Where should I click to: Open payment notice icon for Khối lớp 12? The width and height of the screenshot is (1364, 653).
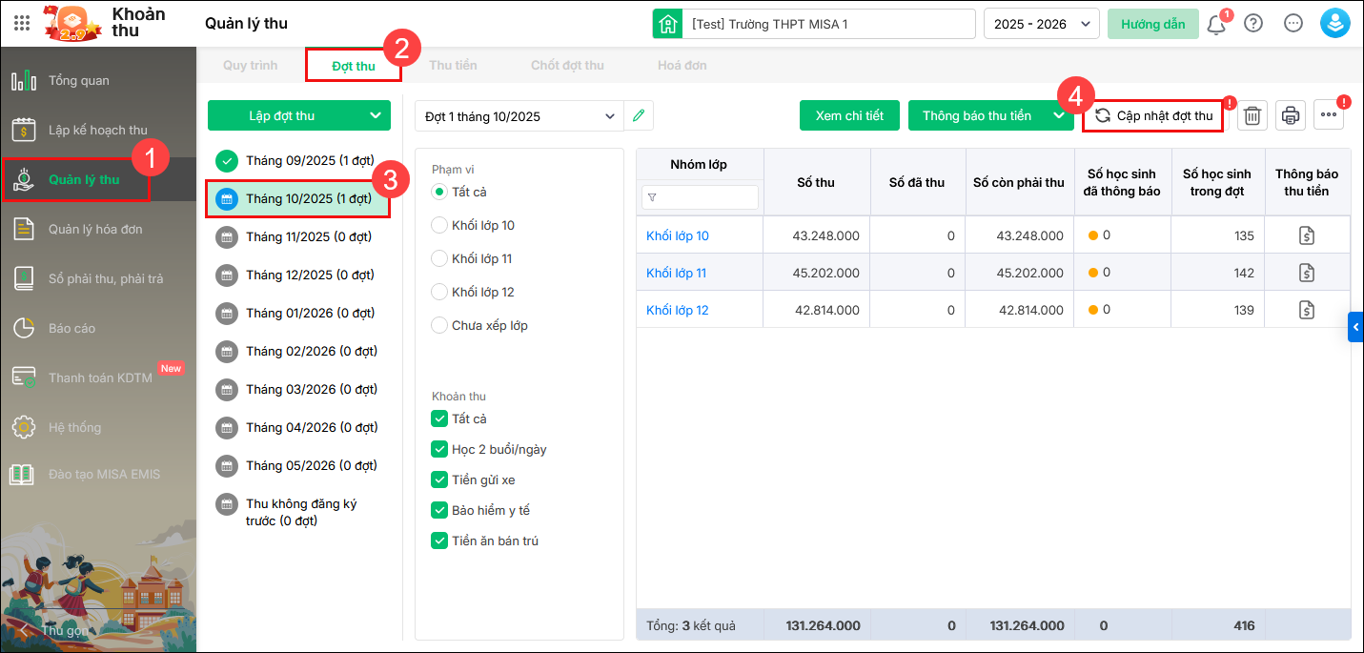(x=1307, y=310)
